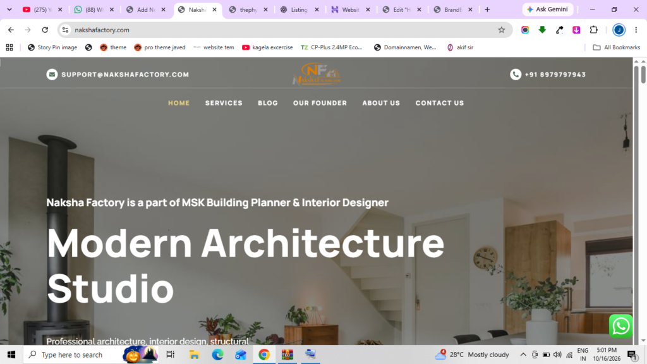Viewport: 647px width, 364px height.
Task: Open the CP-Plus 2.4MP Eco bookmark
Action: (332, 47)
